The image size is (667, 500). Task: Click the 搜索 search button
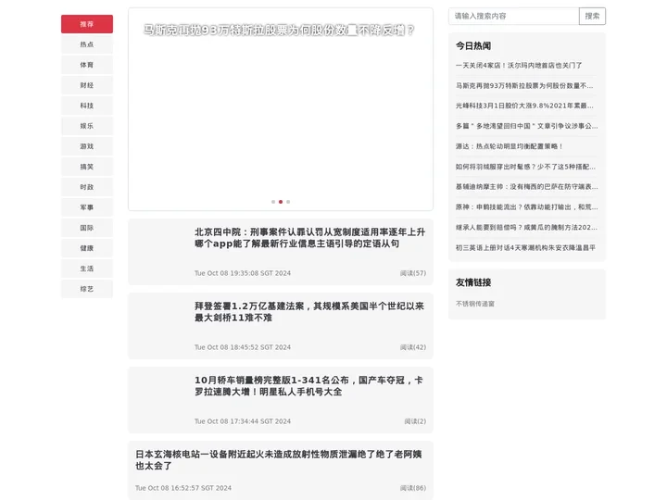pos(592,16)
